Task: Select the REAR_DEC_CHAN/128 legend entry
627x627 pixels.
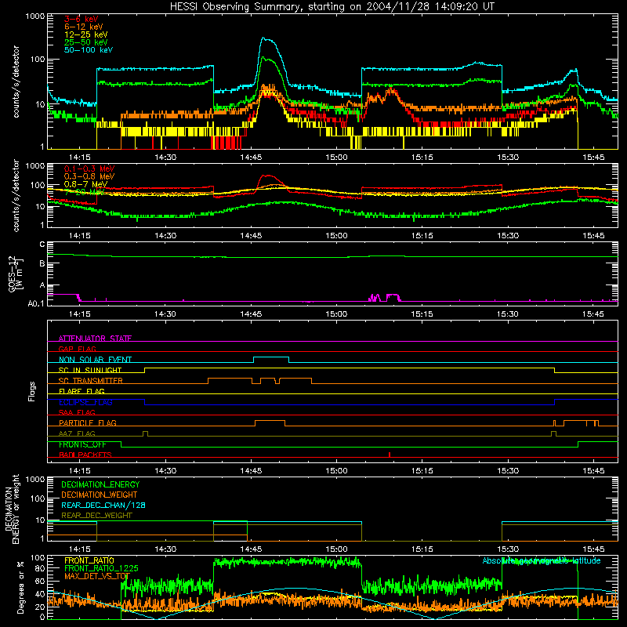Action: click(103, 505)
